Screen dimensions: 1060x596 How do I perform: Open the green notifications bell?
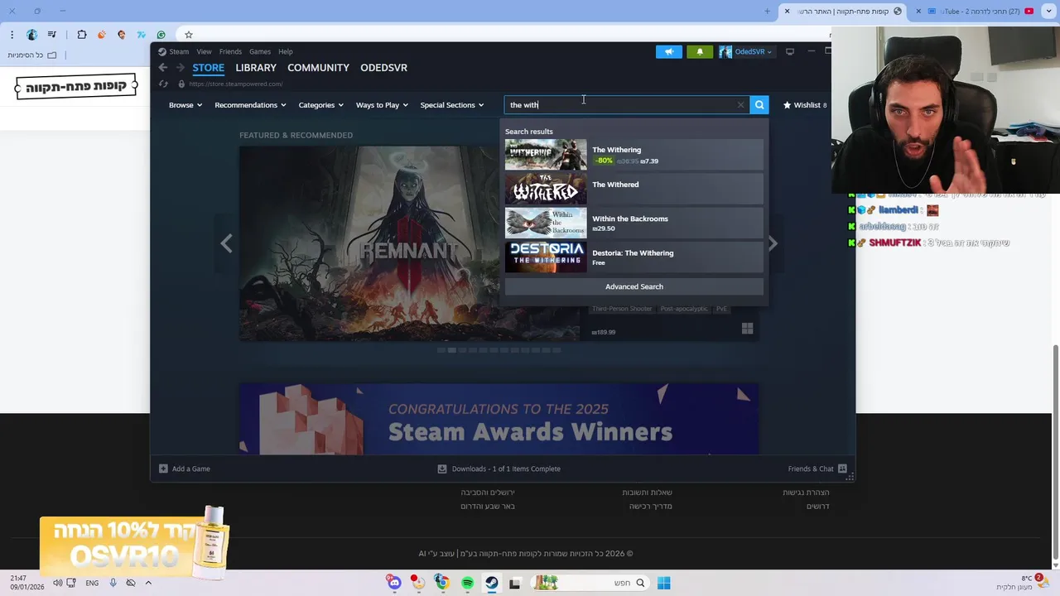click(x=700, y=51)
